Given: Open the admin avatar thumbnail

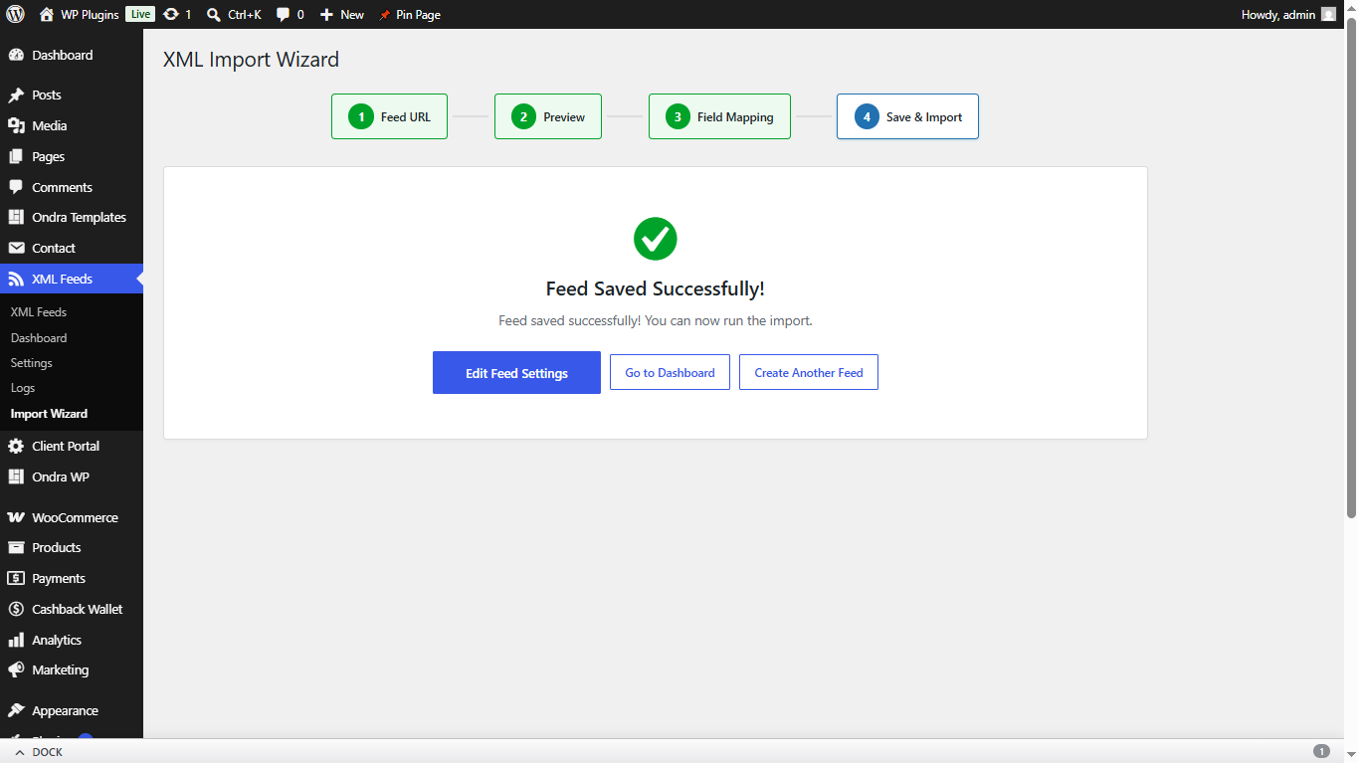Looking at the screenshot, I should (1328, 14).
